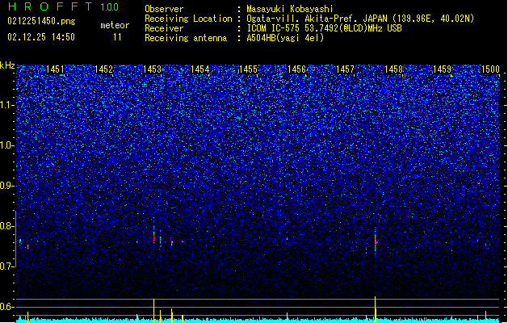Click the tall yellow intensity spike near 1453
Image resolution: width=508 pixels, height=323 pixels.
tap(154, 310)
